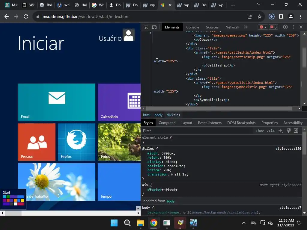
Task: Bookmark this page star icon
Action: coord(260,17)
